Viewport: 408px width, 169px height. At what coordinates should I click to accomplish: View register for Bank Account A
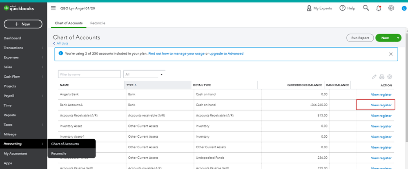[x=381, y=105]
